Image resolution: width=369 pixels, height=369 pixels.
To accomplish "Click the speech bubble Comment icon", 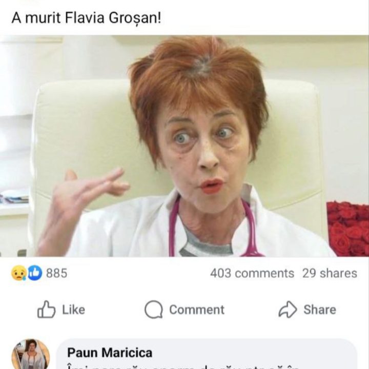I will pos(153,310).
